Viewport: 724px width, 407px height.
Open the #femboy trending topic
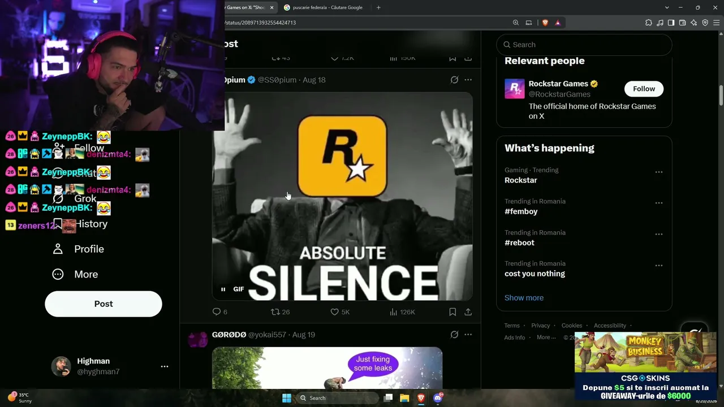[x=521, y=211]
